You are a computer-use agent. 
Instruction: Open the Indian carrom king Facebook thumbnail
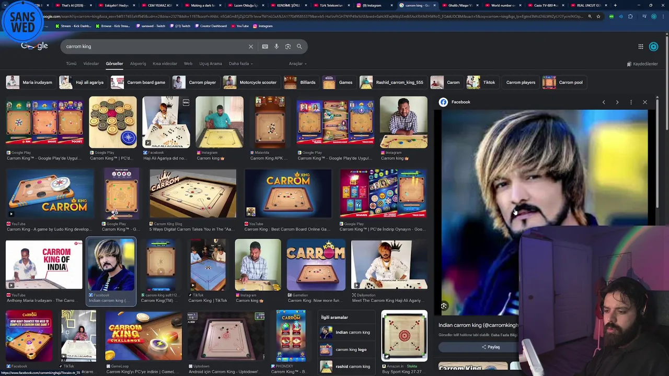[111, 264]
